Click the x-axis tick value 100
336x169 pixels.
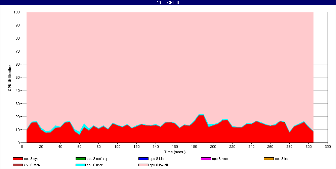click(117, 147)
